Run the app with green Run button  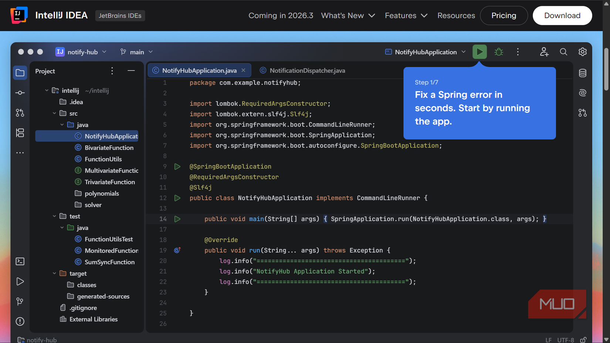pos(479,52)
